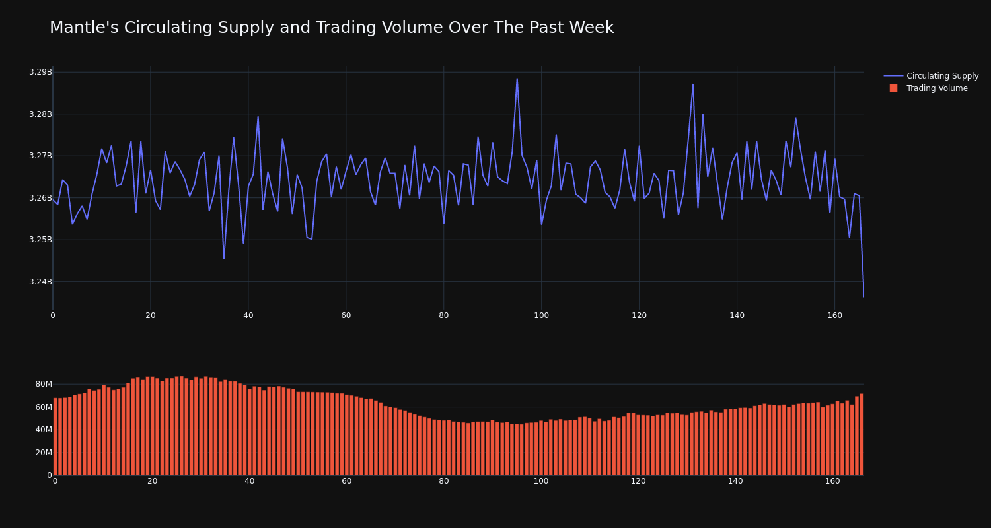Click the supply dip near index 35
This screenshot has height=528, width=991.
tap(224, 259)
